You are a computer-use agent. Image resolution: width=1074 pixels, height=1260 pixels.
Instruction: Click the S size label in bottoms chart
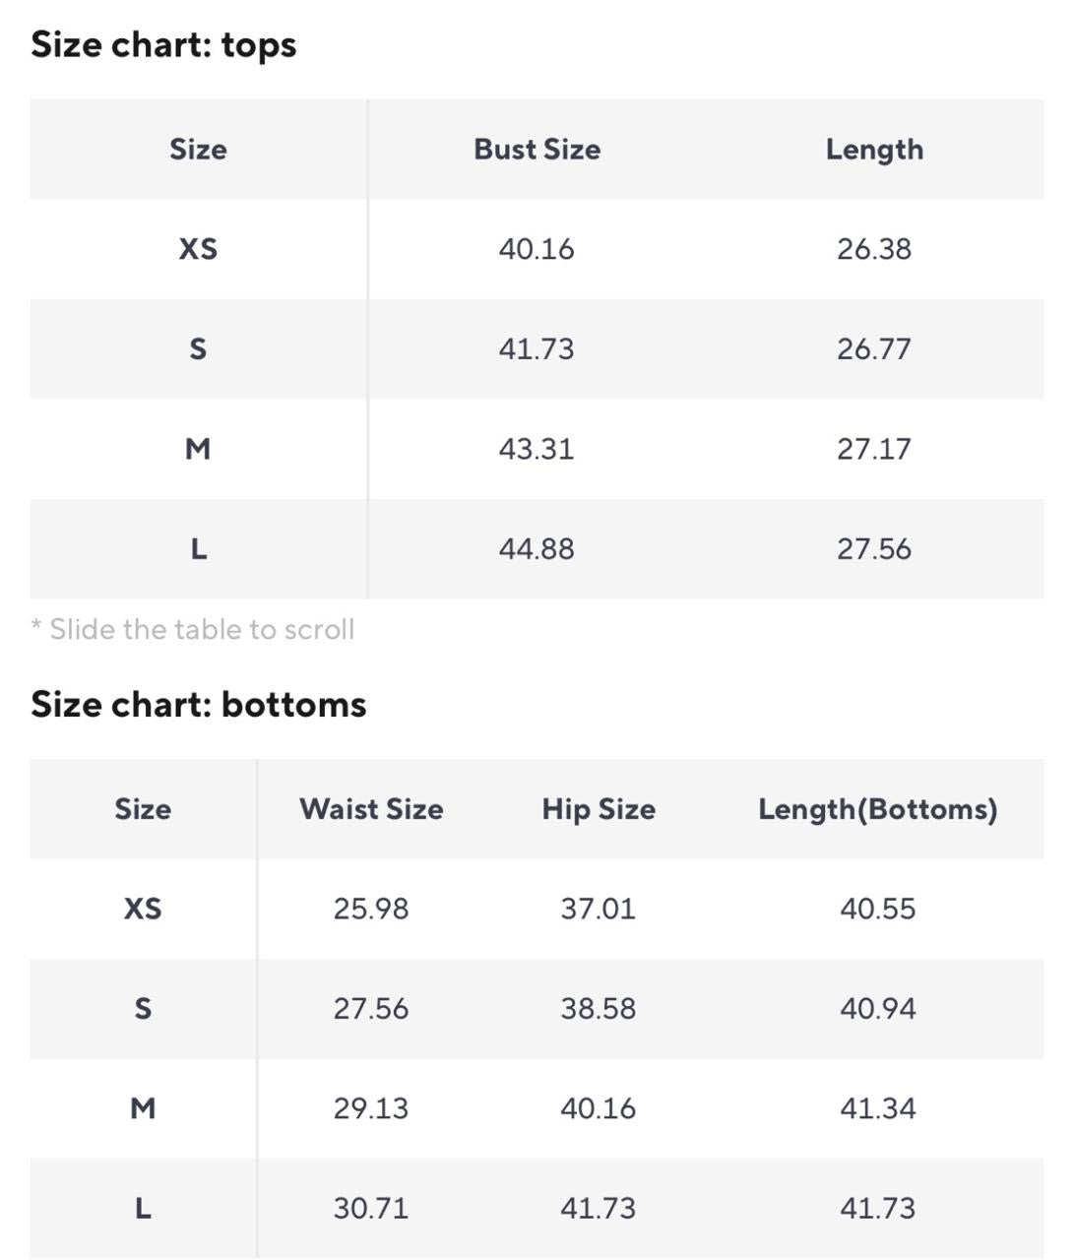point(143,1009)
